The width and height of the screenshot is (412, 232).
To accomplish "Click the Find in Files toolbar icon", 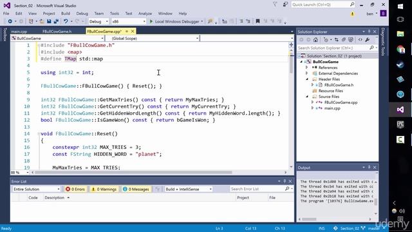I will coord(210,21).
